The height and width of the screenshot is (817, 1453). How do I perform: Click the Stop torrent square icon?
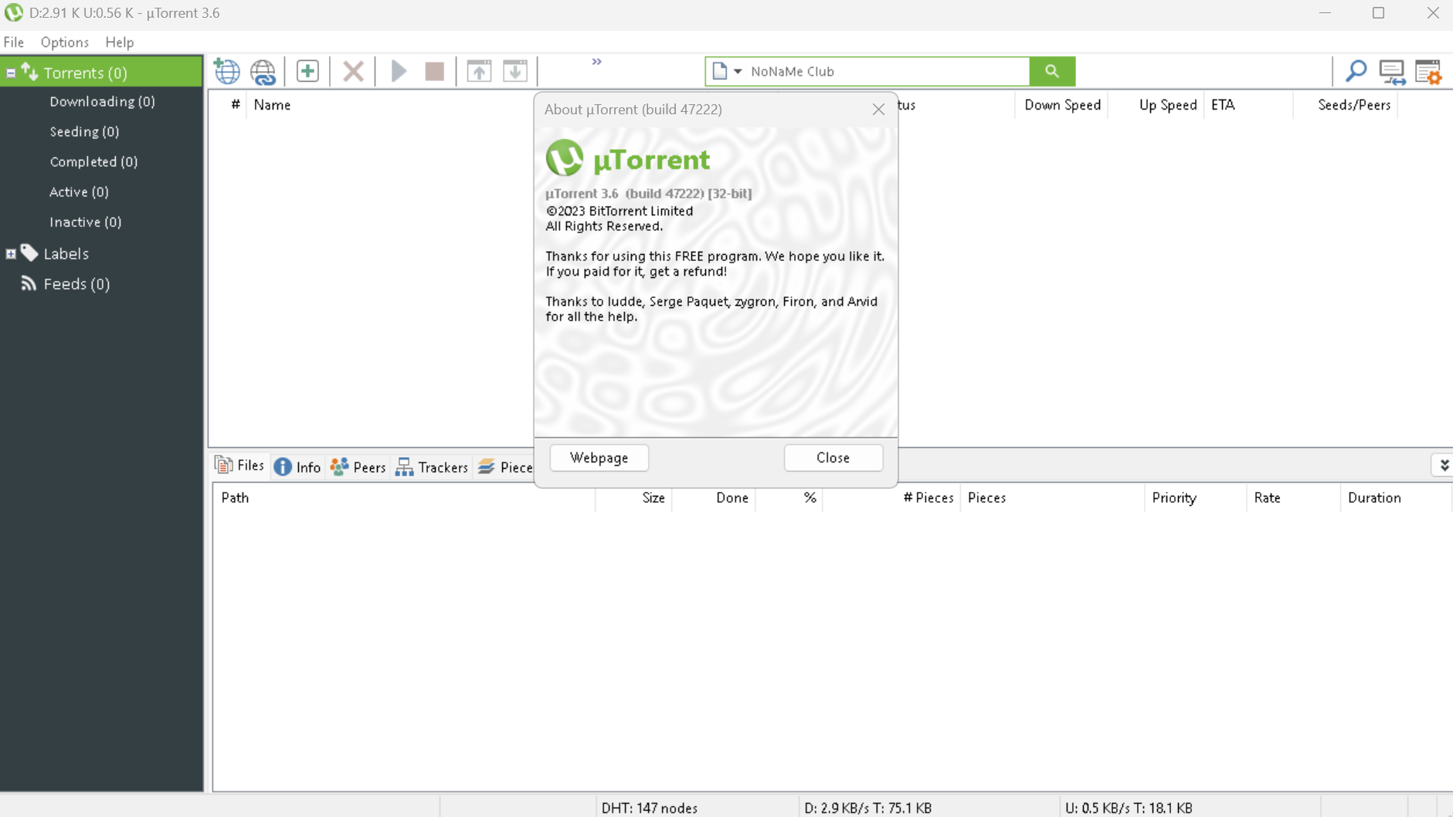point(435,71)
